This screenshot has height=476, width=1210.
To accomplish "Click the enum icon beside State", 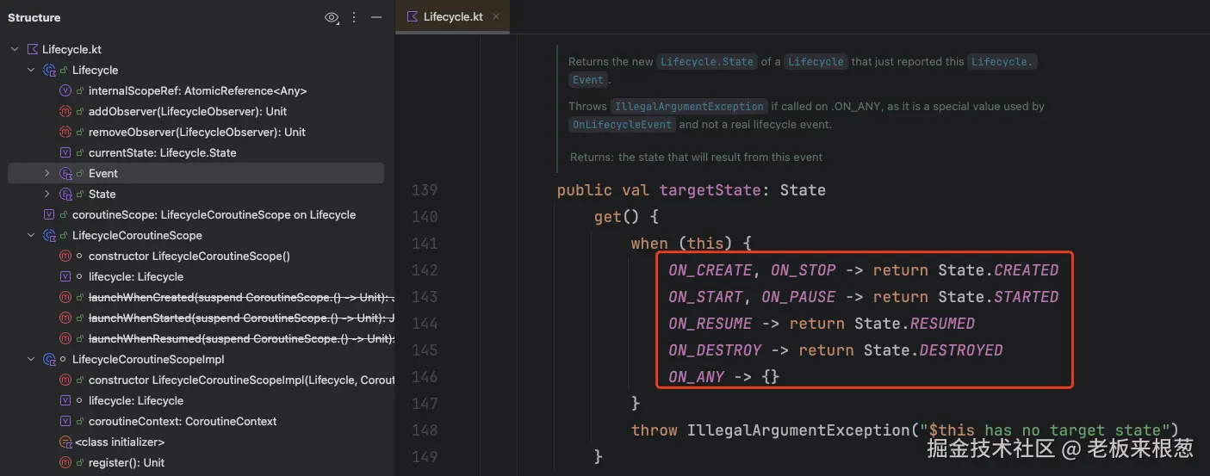I will pos(65,194).
